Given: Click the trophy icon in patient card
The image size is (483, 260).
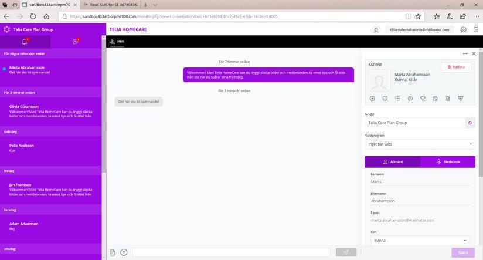Looking at the screenshot, I should click(423, 99).
